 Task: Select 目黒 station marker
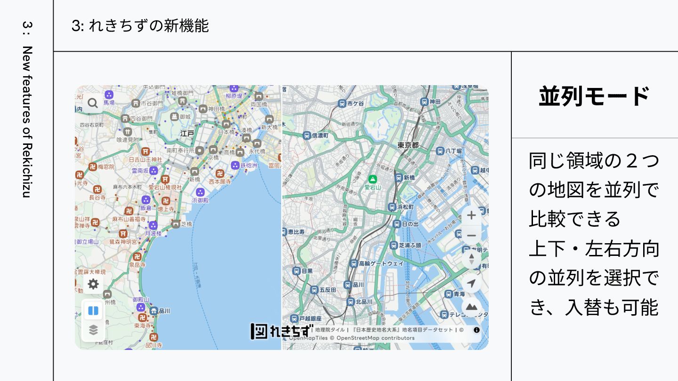click(x=296, y=271)
